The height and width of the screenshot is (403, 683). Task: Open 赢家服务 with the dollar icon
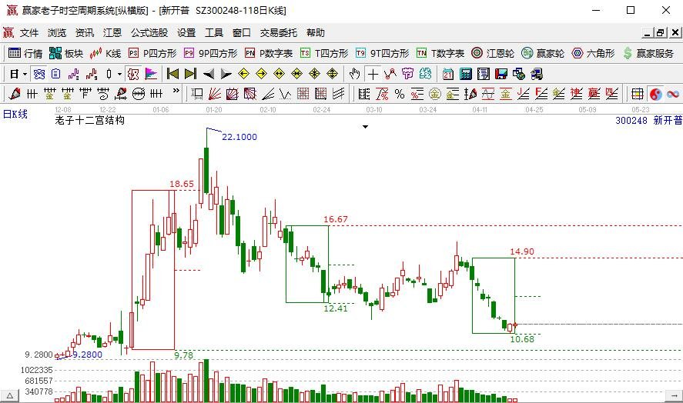(648, 53)
